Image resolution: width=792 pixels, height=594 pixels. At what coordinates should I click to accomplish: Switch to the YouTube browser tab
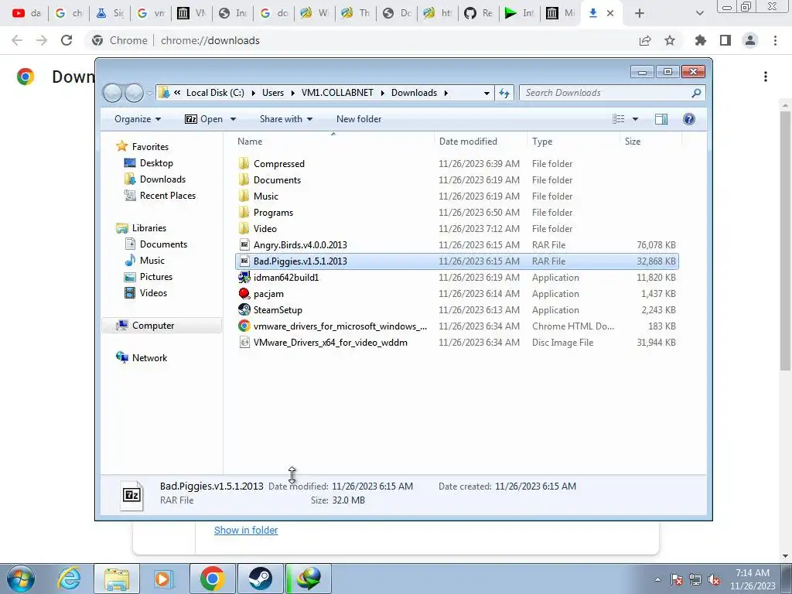[x=26, y=13]
